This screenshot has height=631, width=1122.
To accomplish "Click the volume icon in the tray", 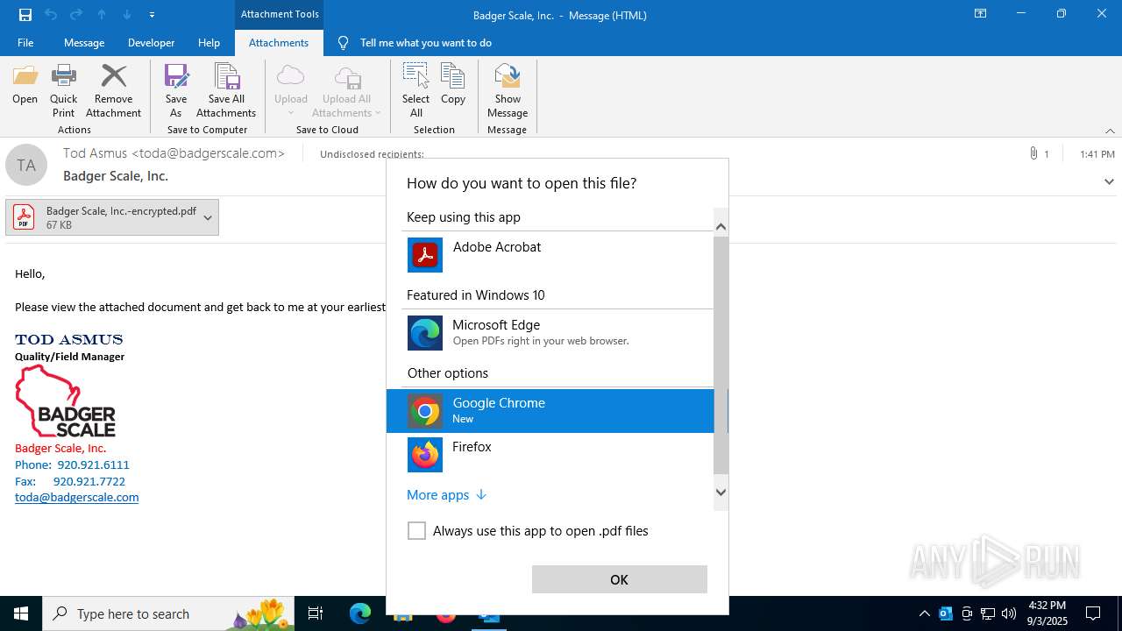I will coord(1009,613).
